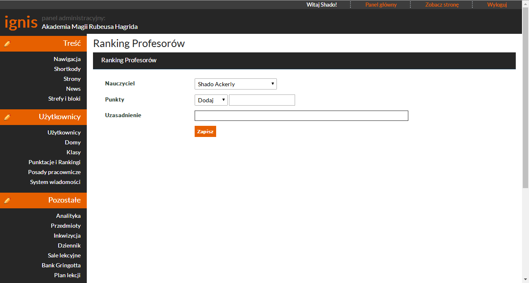Viewport: 529px width, 283px height.
Task: Expand the Dodaj points action dropdown
Action: coord(211,100)
